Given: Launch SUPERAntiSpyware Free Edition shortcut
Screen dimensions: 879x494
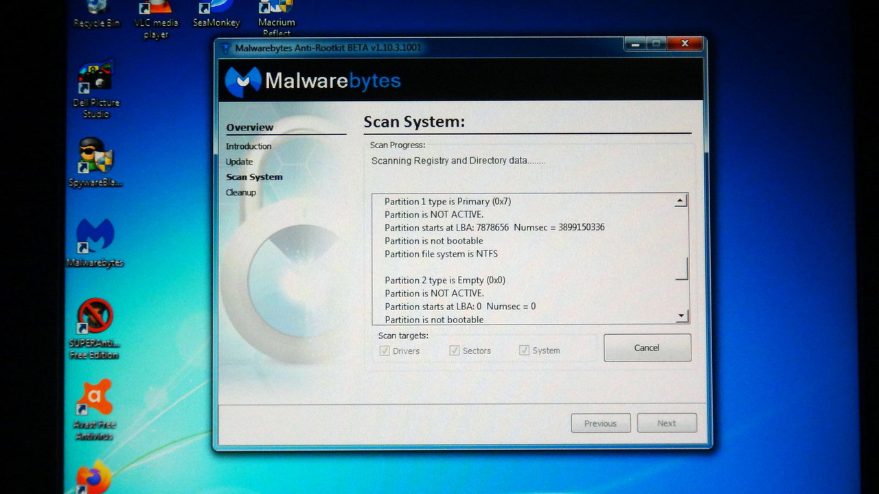Looking at the screenshot, I should 94,329.
